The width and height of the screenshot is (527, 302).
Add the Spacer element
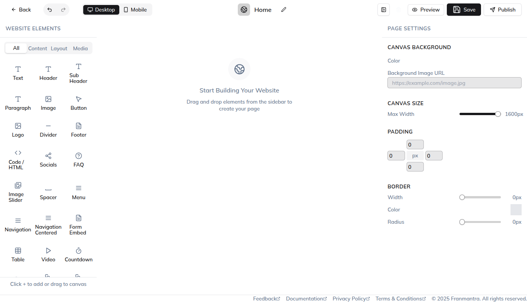48,193
